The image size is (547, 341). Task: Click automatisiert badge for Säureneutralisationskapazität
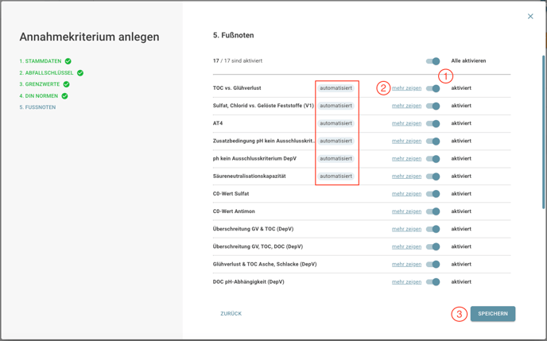pyautogui.click(x=336, y=176)
